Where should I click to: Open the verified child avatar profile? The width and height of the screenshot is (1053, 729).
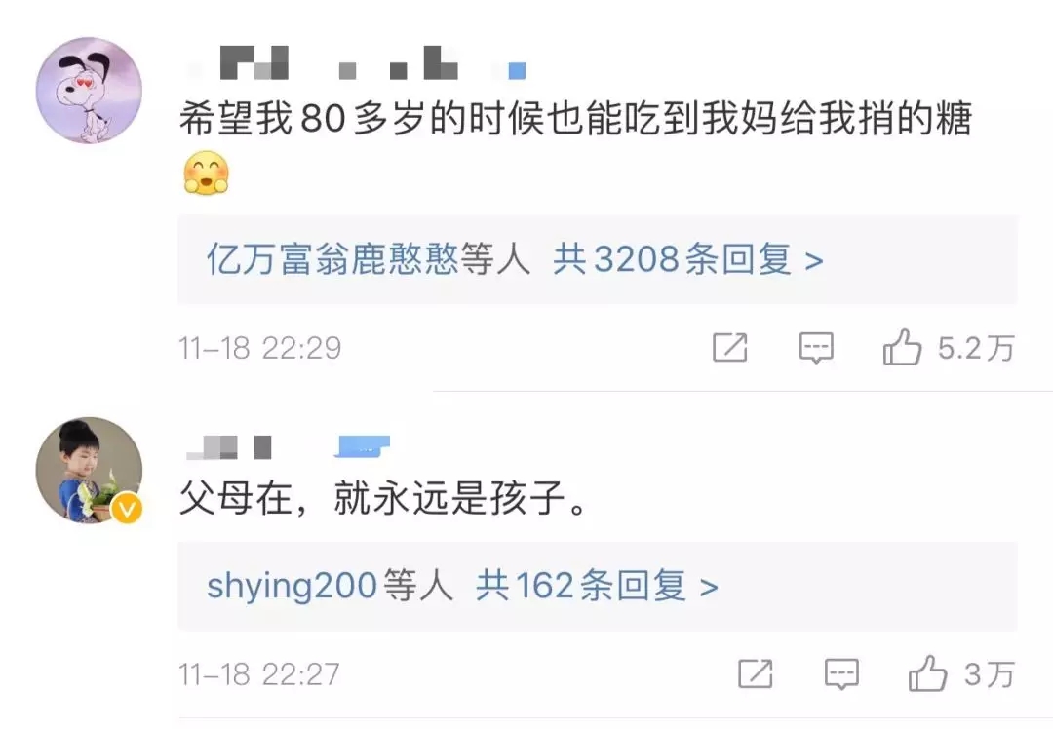click(89, 470)
